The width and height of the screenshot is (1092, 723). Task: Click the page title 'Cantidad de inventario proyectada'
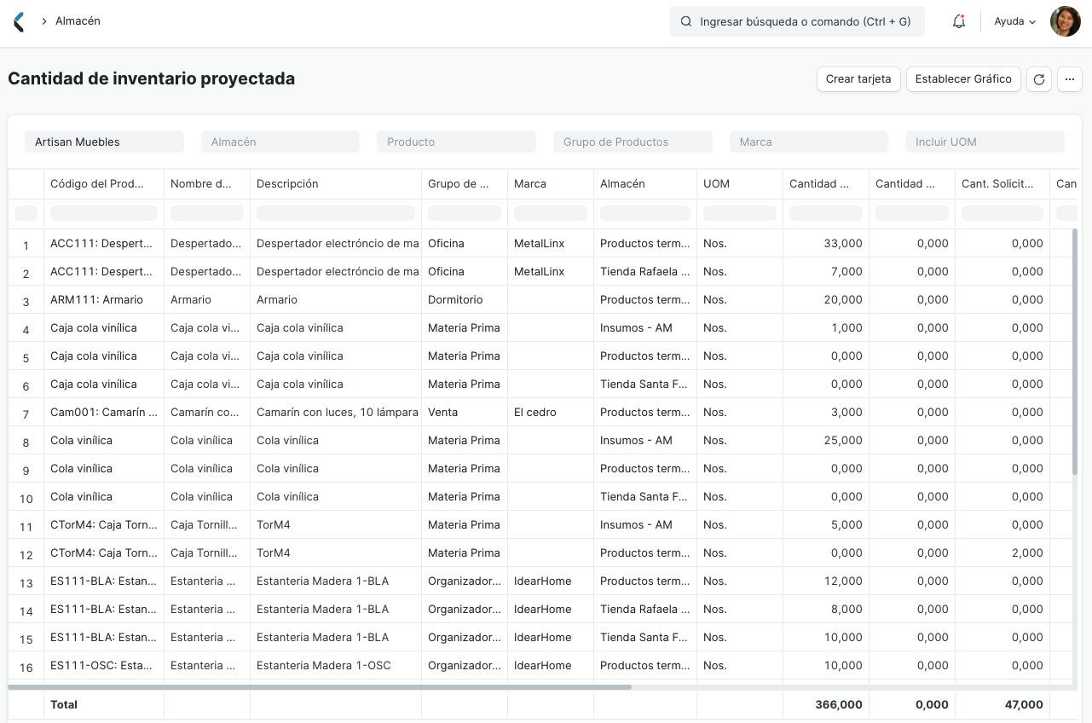tap(152, 78)
